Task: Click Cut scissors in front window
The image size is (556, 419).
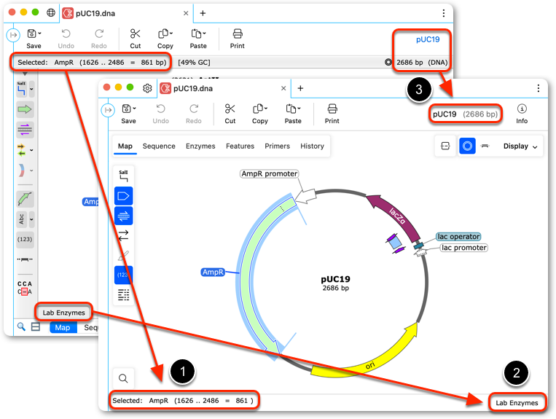Action: point(230,109)
